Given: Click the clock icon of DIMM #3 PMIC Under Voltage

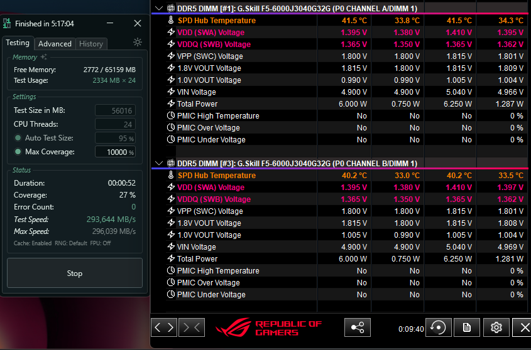Looking at the screenshot, I should [x=171, y=294].
